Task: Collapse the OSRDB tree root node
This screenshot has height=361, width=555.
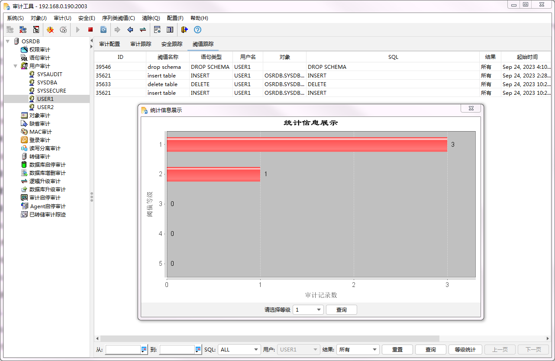Action: (8, 41)
